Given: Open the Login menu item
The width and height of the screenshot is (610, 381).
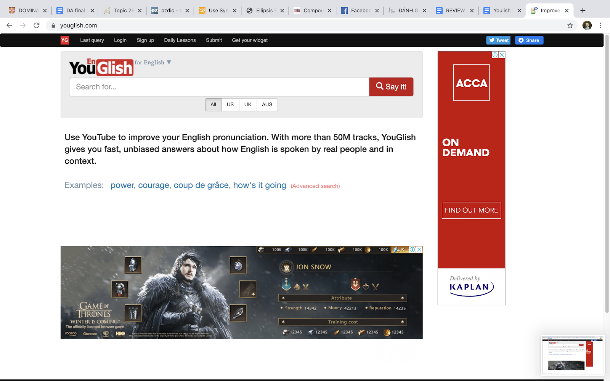Looking at the screenshot, I should point(120,40).
